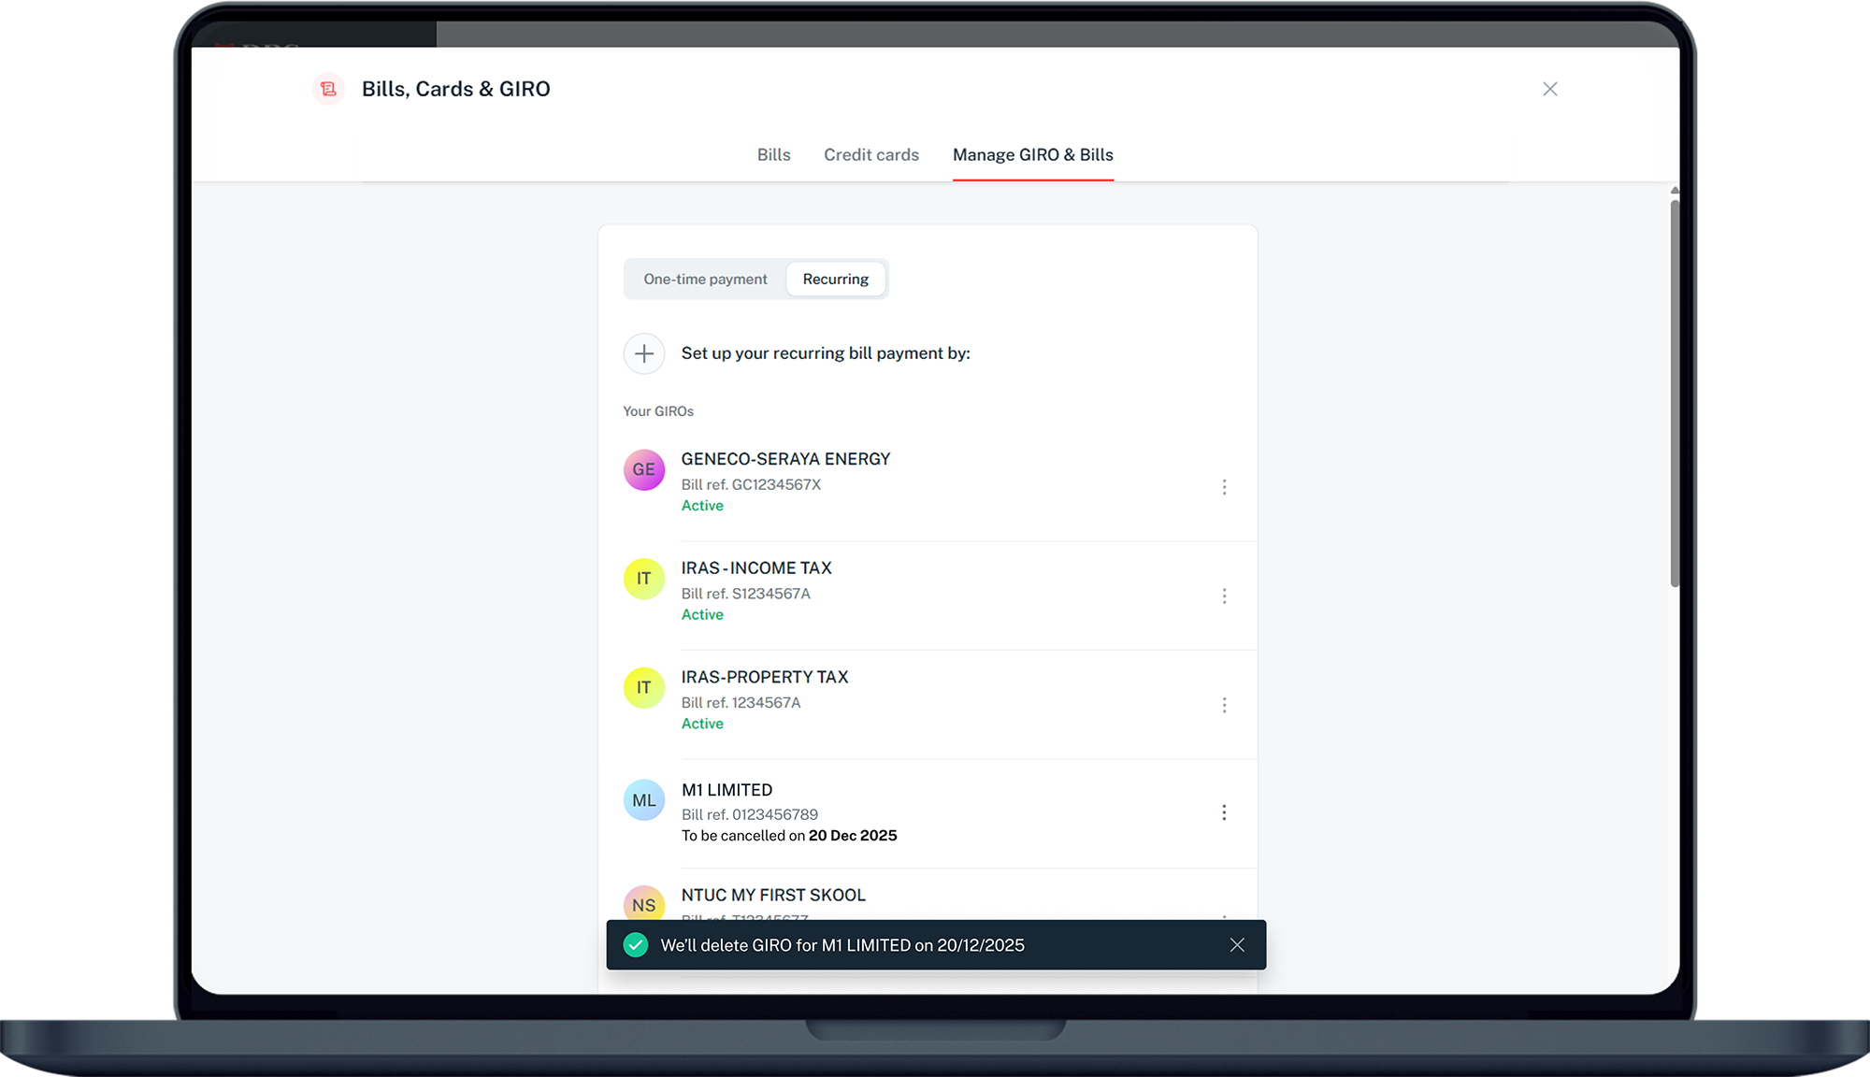
Task: Open options menu for GENECO-SERAYA ENERGY
Action: click(1224, 487)
